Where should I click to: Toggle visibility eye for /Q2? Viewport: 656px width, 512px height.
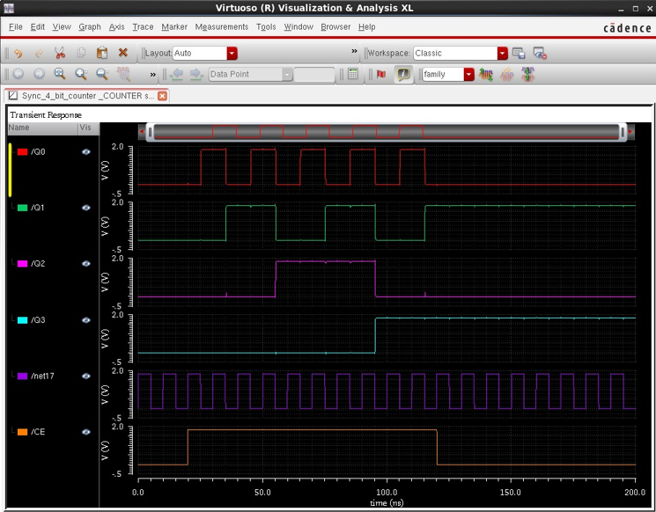[x=86, y=264]
